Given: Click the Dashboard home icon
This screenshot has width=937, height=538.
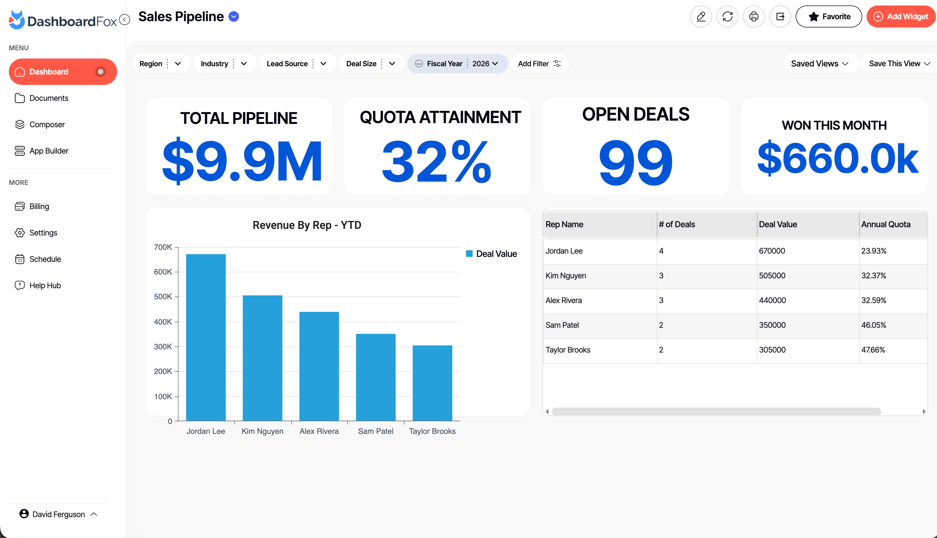Looking at the screenshot, I should 20,72.
